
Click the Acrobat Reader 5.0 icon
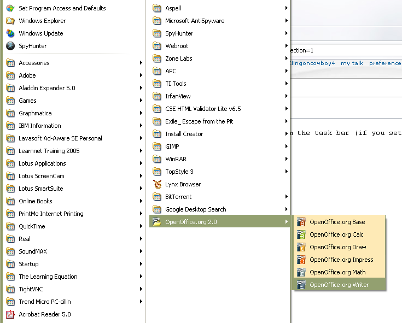point(10,314)
